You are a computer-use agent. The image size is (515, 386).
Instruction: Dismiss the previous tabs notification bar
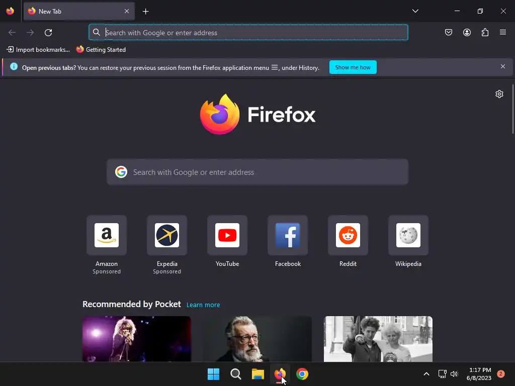[503, 67]
